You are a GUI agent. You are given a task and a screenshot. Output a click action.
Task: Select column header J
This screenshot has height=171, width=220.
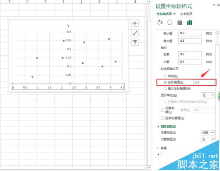point(81,2)
